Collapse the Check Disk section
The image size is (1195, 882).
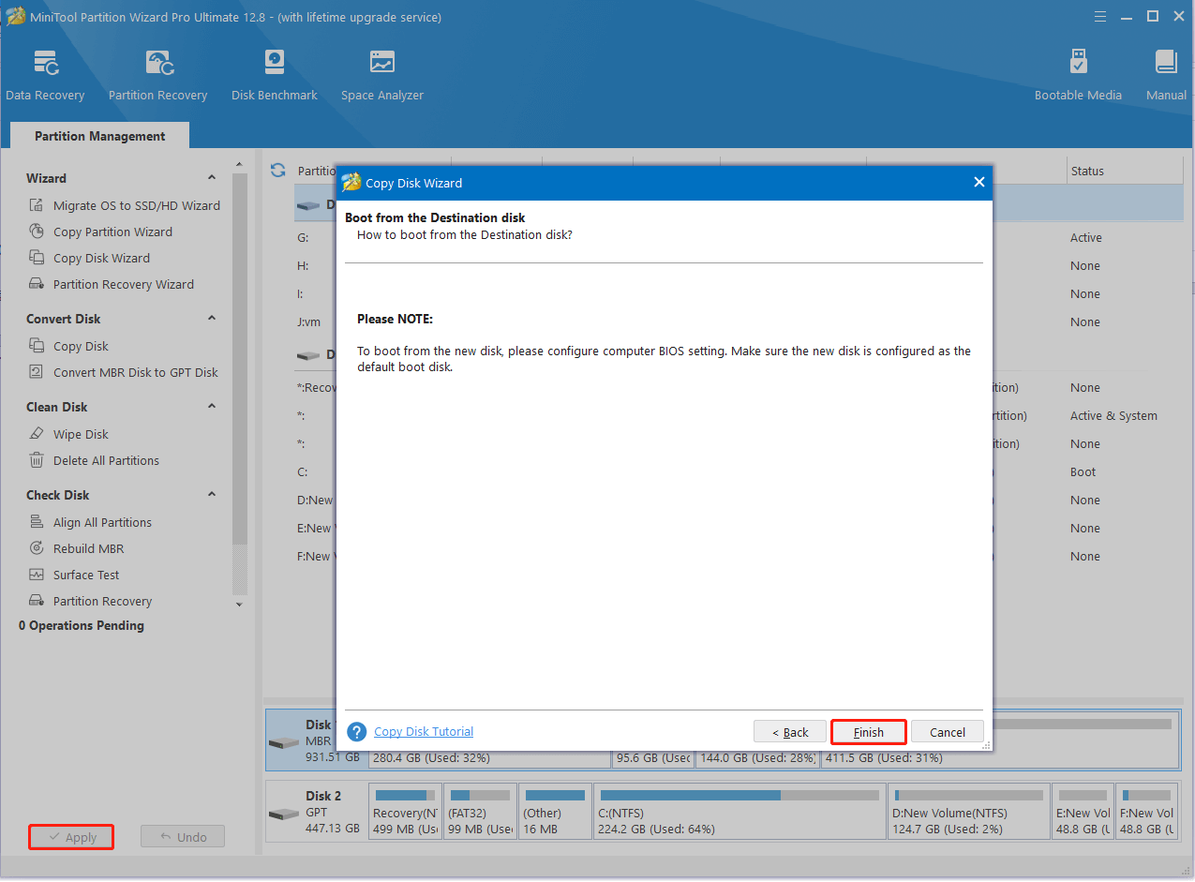tap(212, 494)
